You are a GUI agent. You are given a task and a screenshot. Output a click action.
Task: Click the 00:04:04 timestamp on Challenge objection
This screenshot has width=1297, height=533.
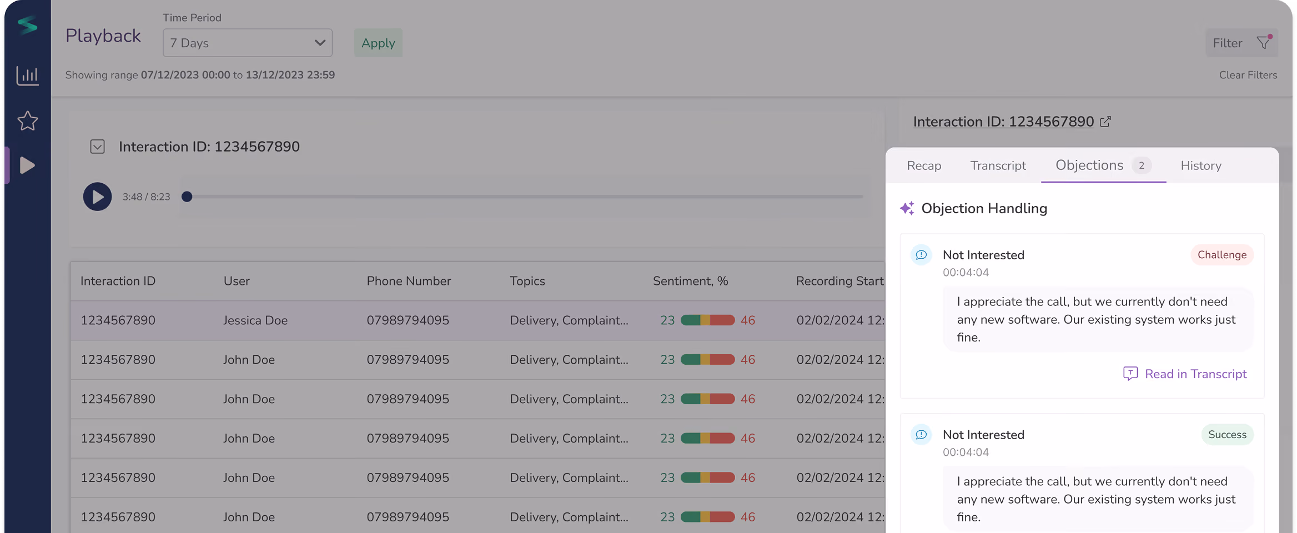click(966, 273)
